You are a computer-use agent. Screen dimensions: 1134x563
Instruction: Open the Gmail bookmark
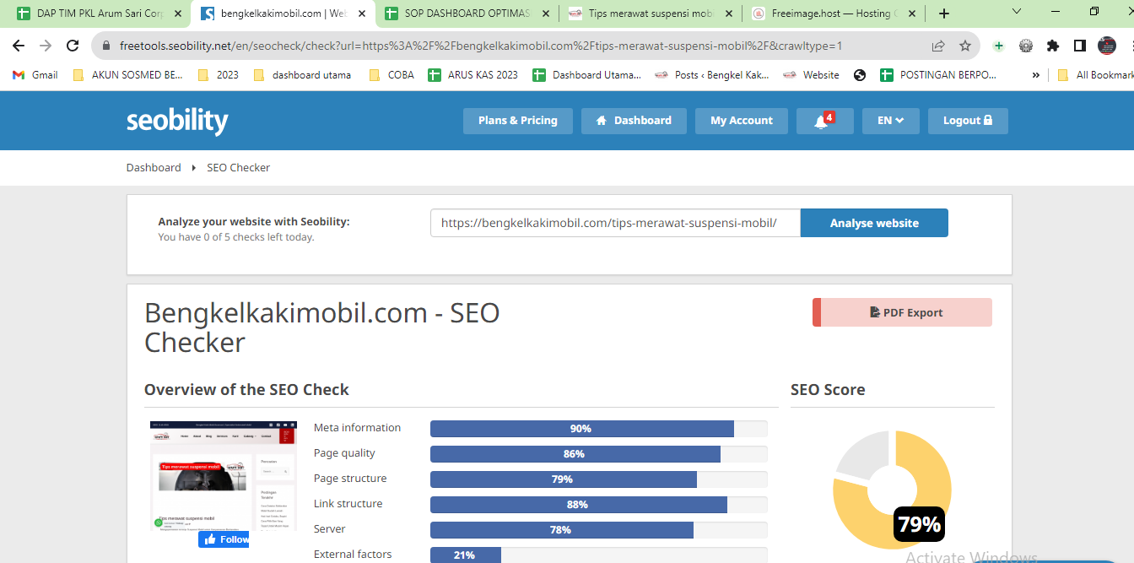coord(35,74)
